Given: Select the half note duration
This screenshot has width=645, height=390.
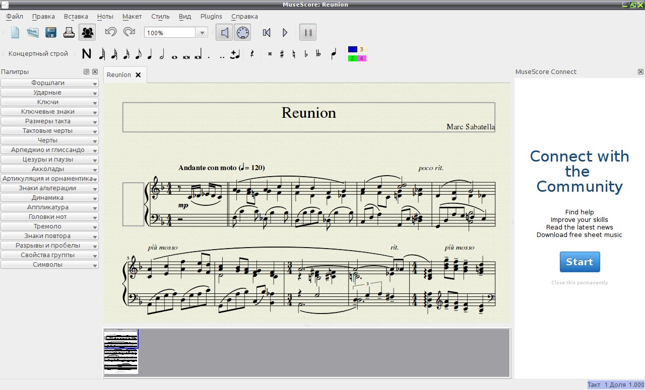Looking at the screenshot, I should [162, 54].
